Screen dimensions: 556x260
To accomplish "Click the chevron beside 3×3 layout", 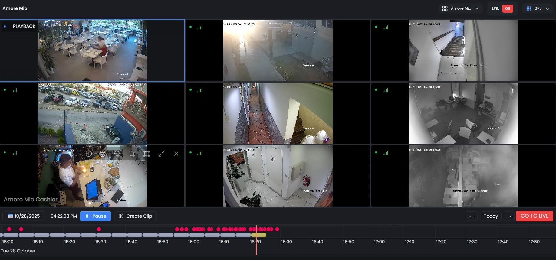I will pos(548,8).
